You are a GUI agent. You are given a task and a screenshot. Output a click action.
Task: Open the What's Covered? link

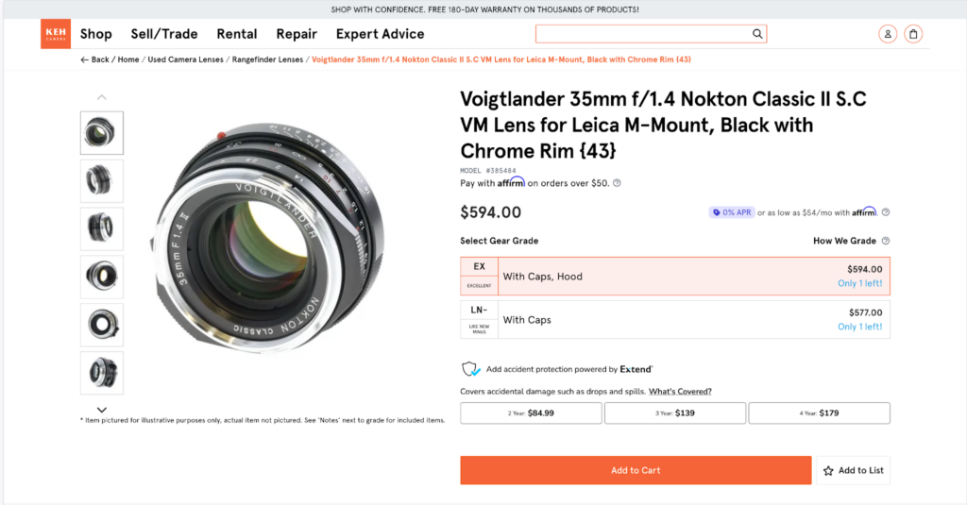point(680,392)
